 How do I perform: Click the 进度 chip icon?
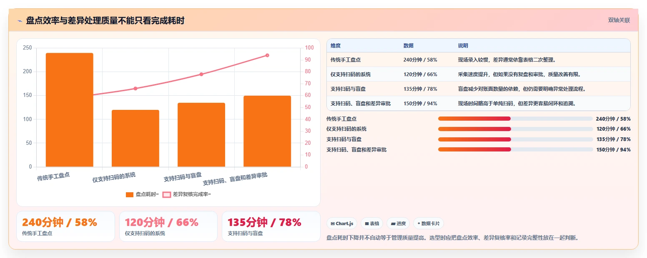tap(393, 223)
